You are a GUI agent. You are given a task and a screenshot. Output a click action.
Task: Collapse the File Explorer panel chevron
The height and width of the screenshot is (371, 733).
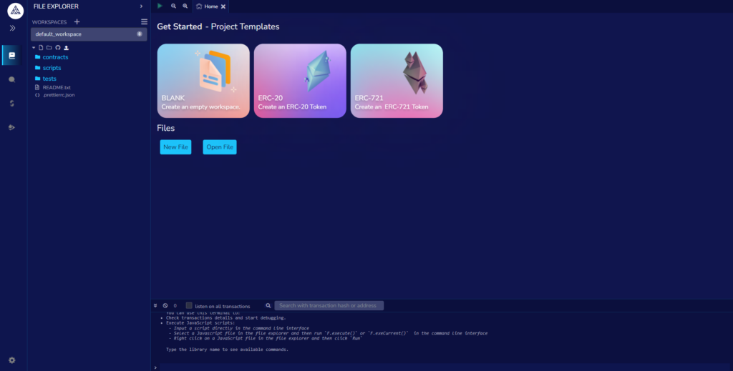(x=141, y=6)
